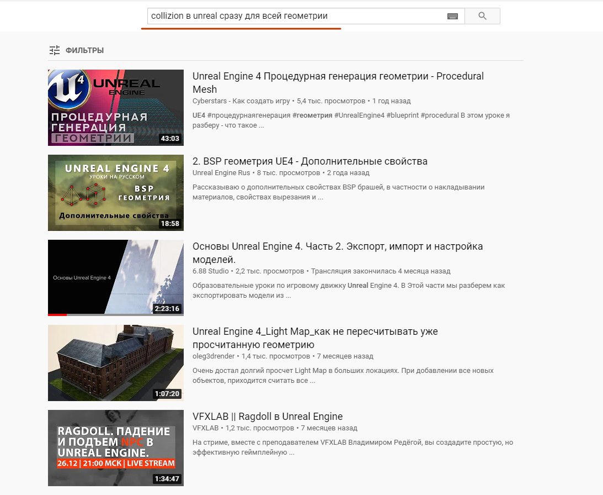Screen dimensions: 603x495
Task: Click description starting UE4 #процедурнаягенерация
Action: (x=351, y=120)
